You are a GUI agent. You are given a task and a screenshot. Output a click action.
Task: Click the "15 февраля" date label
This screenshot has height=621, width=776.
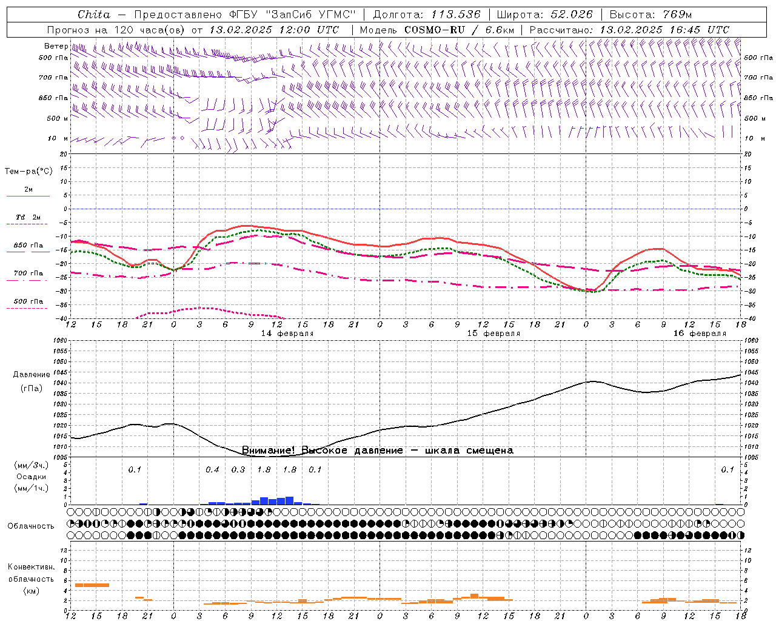[x=493, y=334]
